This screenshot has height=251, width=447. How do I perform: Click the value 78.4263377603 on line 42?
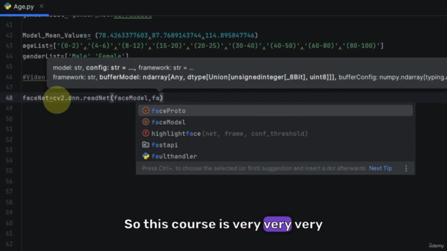tap(123, 36)
